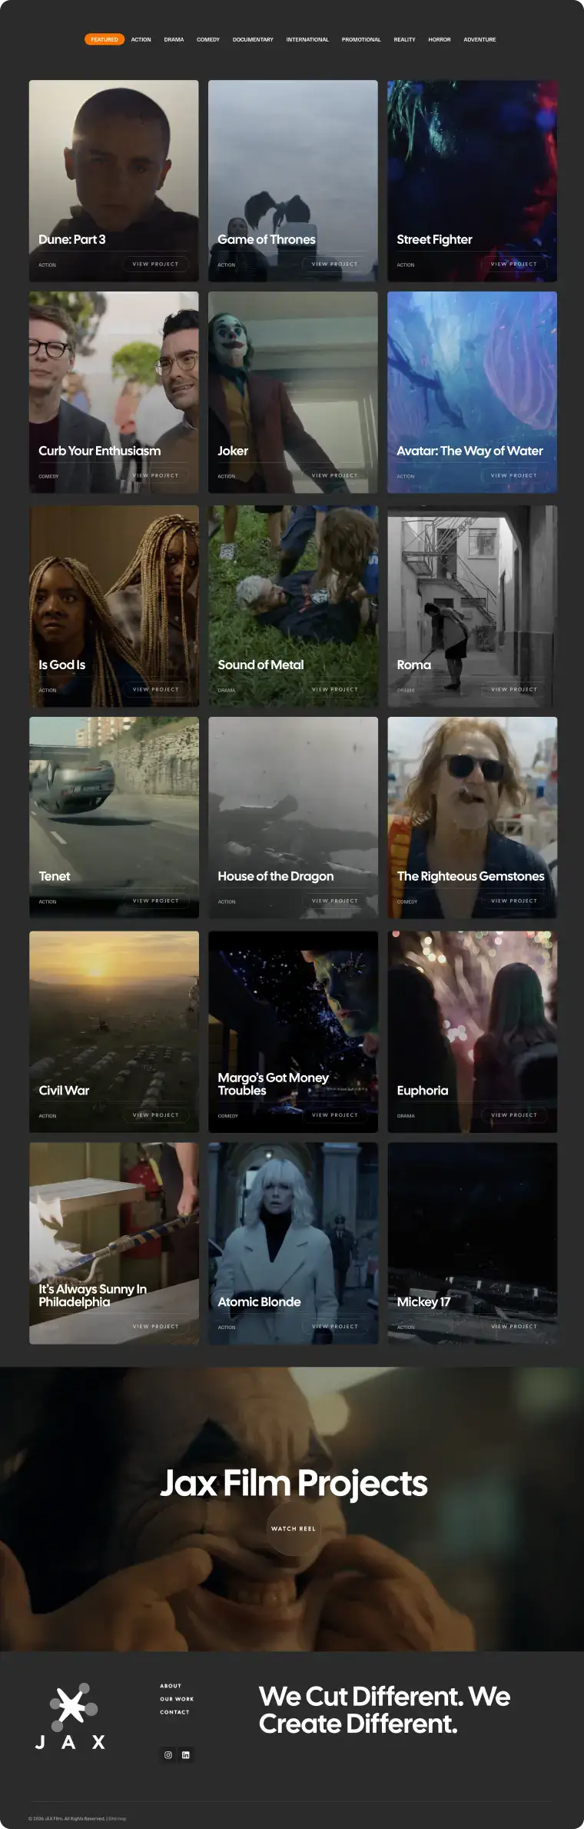The width and height of the screenshot is (584, 1829).
Task: Click View Project on Euphoria card
Action: 514,1114
